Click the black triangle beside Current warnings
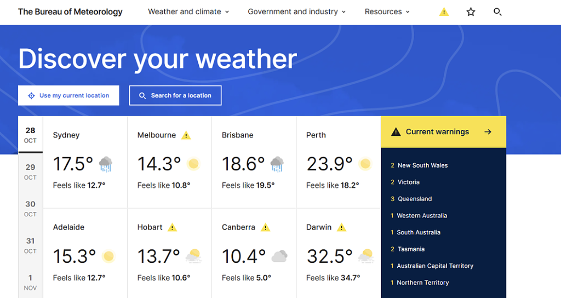 click(x=396, y=132)
